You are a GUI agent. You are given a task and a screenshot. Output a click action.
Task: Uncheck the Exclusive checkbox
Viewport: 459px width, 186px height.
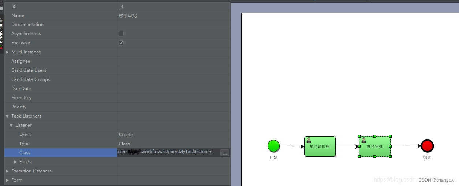121,43
